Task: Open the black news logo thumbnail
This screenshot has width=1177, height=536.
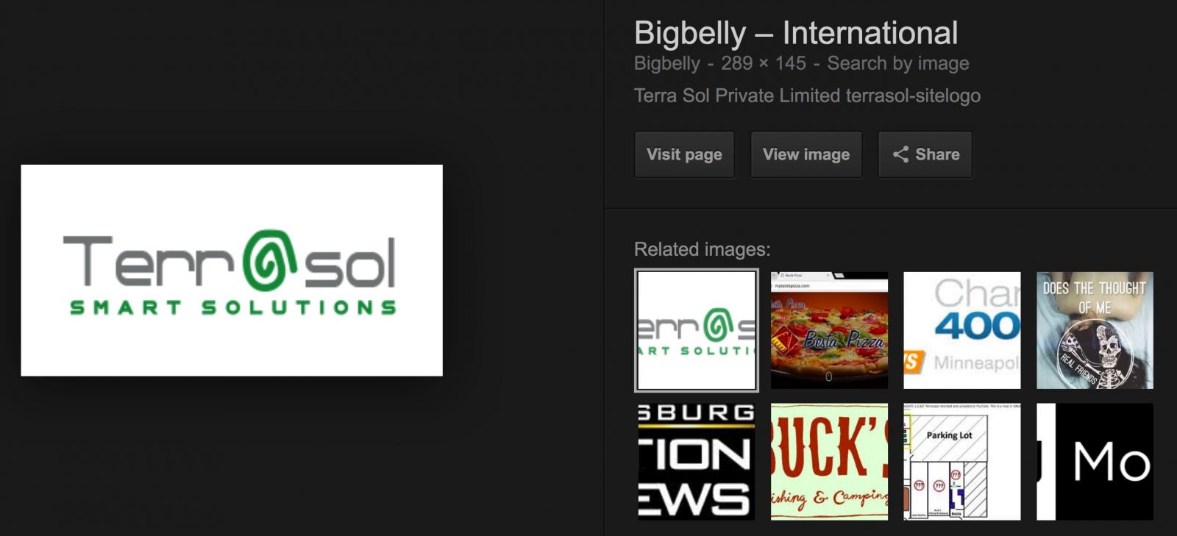Action: (x=697, y=462)
